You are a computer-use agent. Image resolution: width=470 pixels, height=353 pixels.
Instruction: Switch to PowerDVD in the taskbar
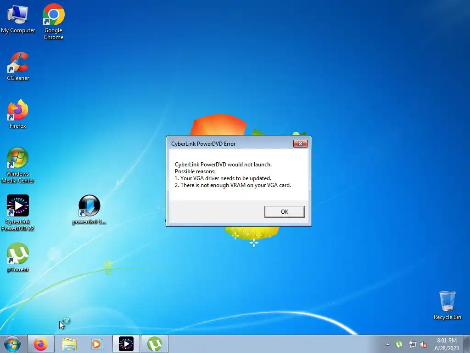126,344
